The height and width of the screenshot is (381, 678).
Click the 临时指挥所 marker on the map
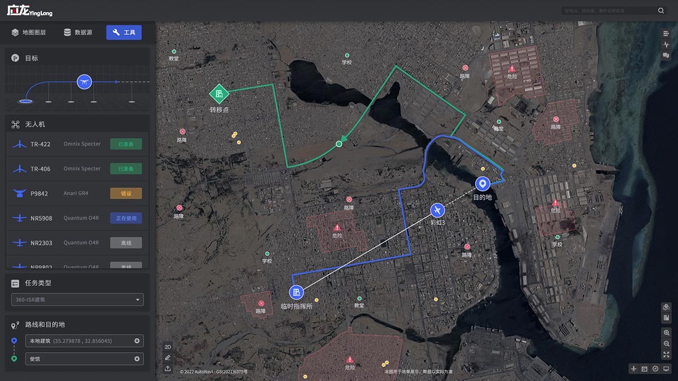[x=295, y=292]
